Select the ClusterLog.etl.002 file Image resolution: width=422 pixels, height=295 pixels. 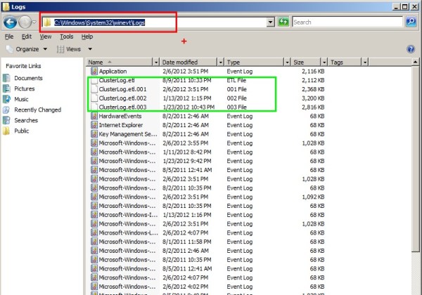(x=122, y=98)
